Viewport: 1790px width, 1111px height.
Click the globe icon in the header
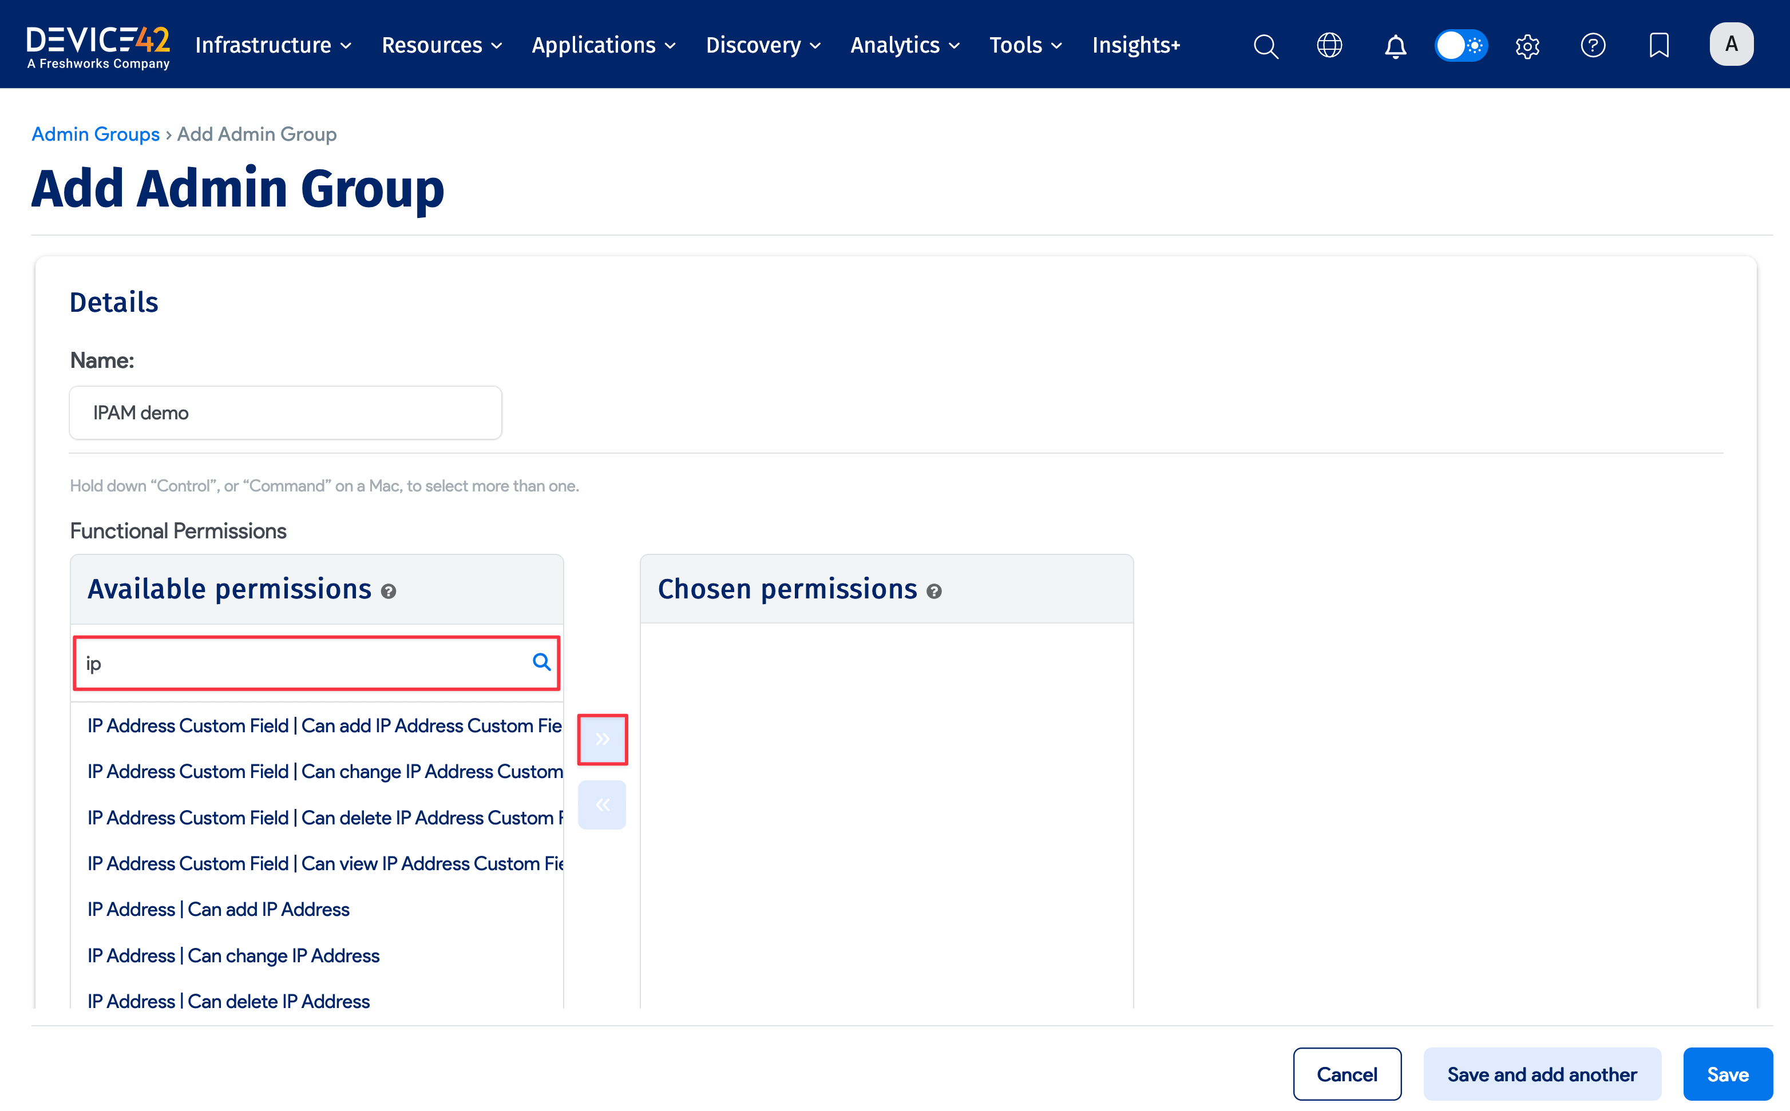pos(1329,46)
